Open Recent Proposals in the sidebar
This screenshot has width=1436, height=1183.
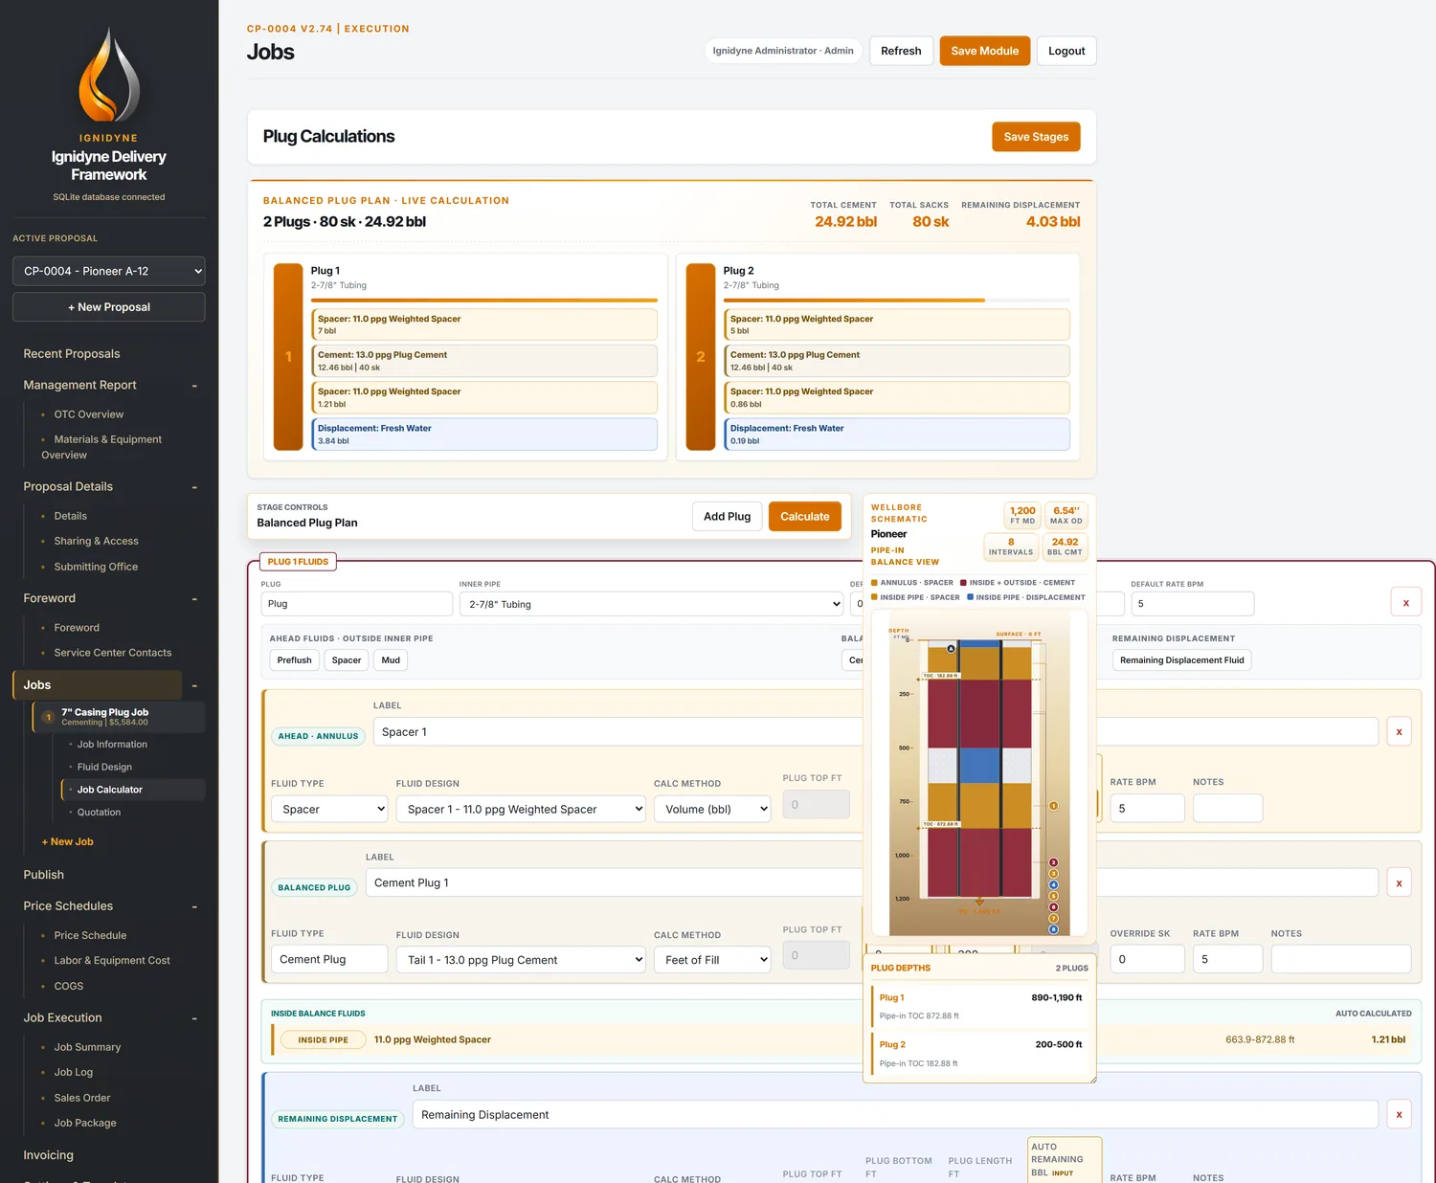72,353
